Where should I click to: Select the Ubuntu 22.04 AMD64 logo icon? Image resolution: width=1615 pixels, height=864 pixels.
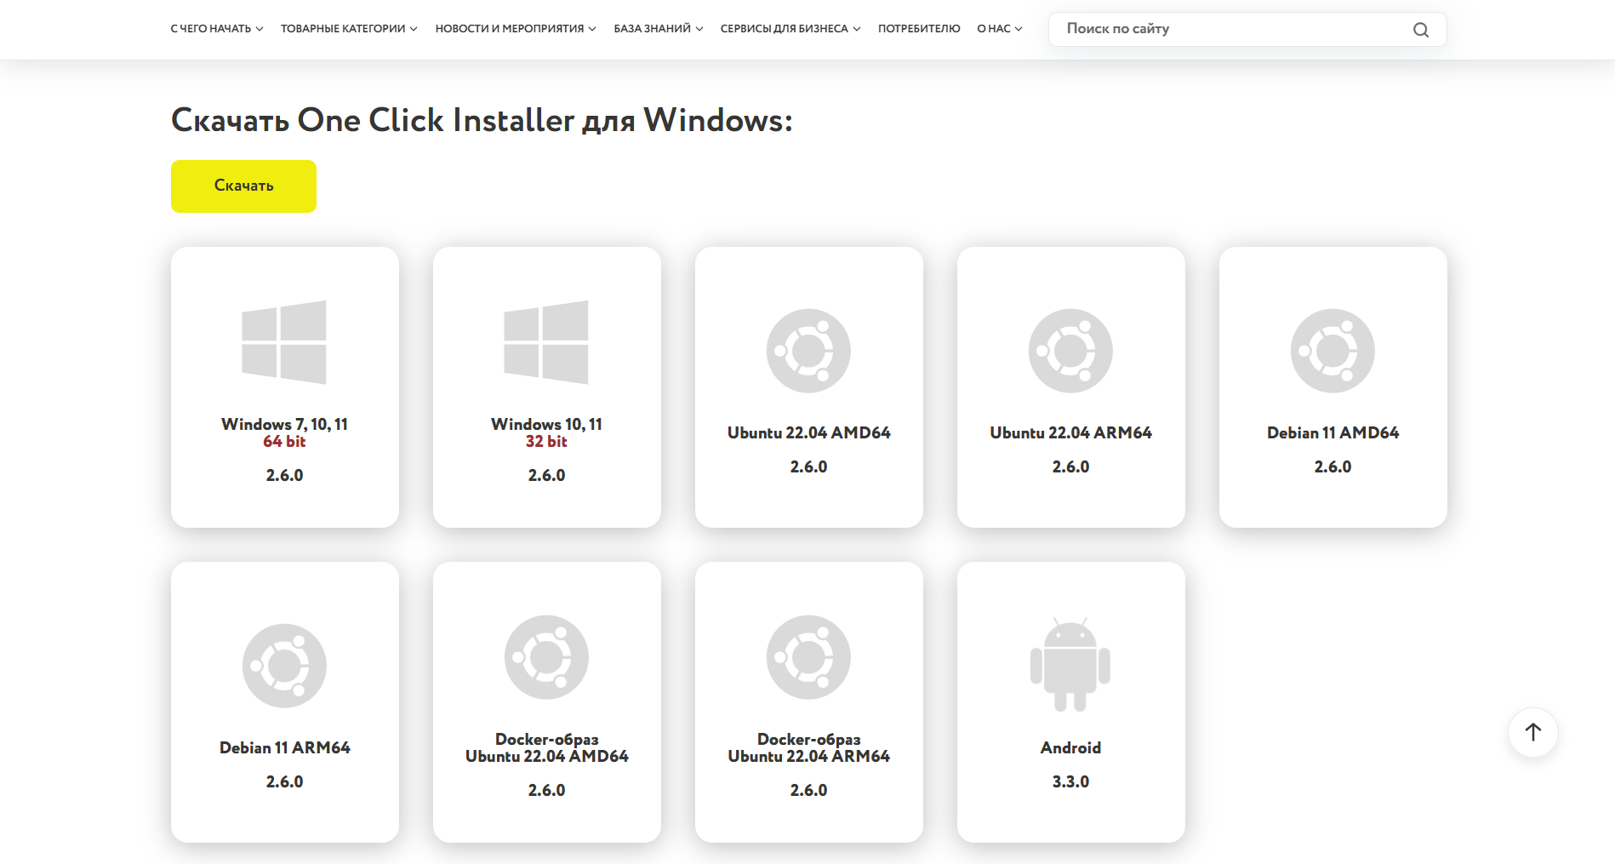click(x=808, y=351)
